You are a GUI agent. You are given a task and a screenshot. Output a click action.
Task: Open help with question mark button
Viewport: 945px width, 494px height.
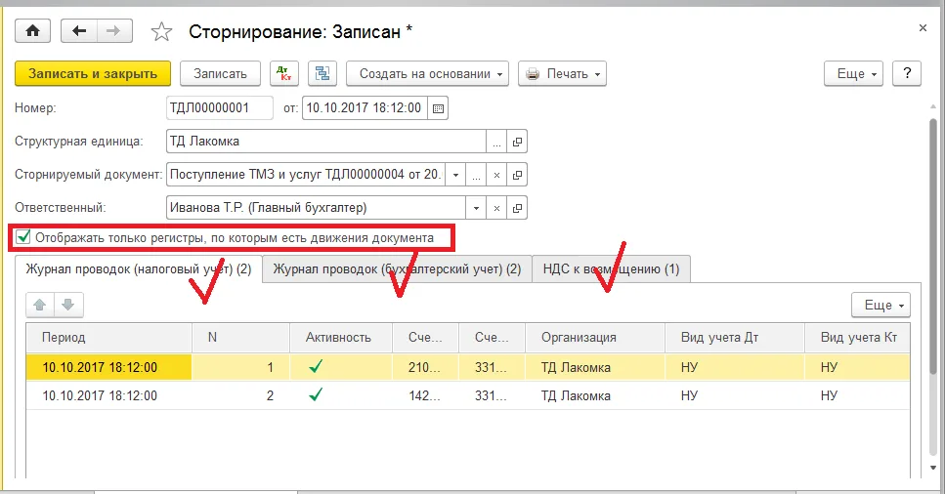pyautogui.click(x=907, y=73)
